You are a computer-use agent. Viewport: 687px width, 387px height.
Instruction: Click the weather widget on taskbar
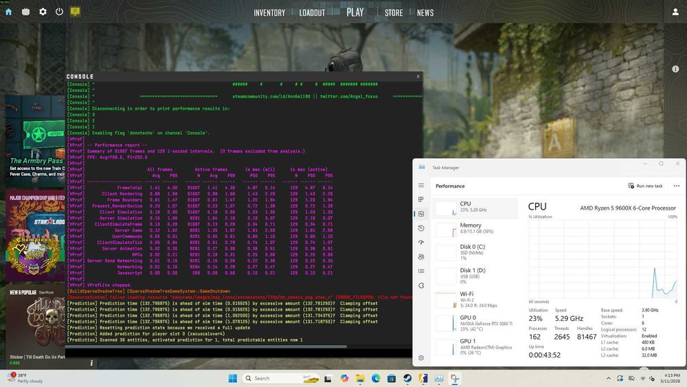[25, 378]
